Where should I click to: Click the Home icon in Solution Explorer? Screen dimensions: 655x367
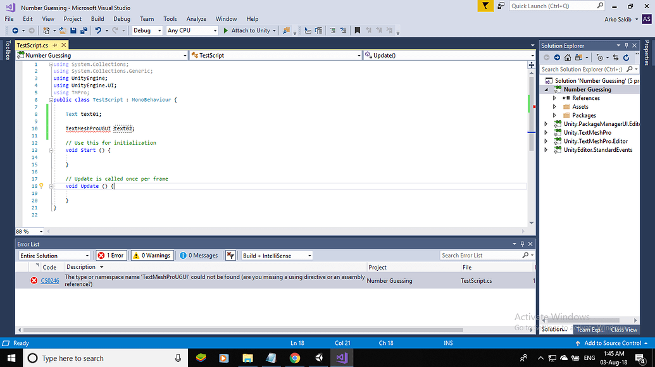point(568,56)
